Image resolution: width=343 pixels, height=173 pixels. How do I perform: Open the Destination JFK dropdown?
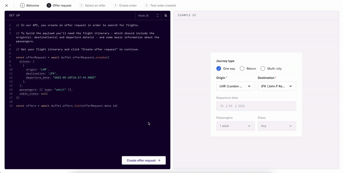[277, 86]
